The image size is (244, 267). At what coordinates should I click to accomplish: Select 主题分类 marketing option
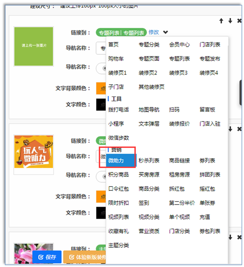click(x=119, y=245)
